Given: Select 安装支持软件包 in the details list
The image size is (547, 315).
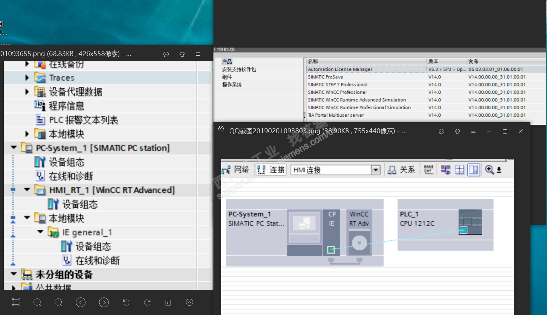Looking at the screenshot, I should [239, 69].
